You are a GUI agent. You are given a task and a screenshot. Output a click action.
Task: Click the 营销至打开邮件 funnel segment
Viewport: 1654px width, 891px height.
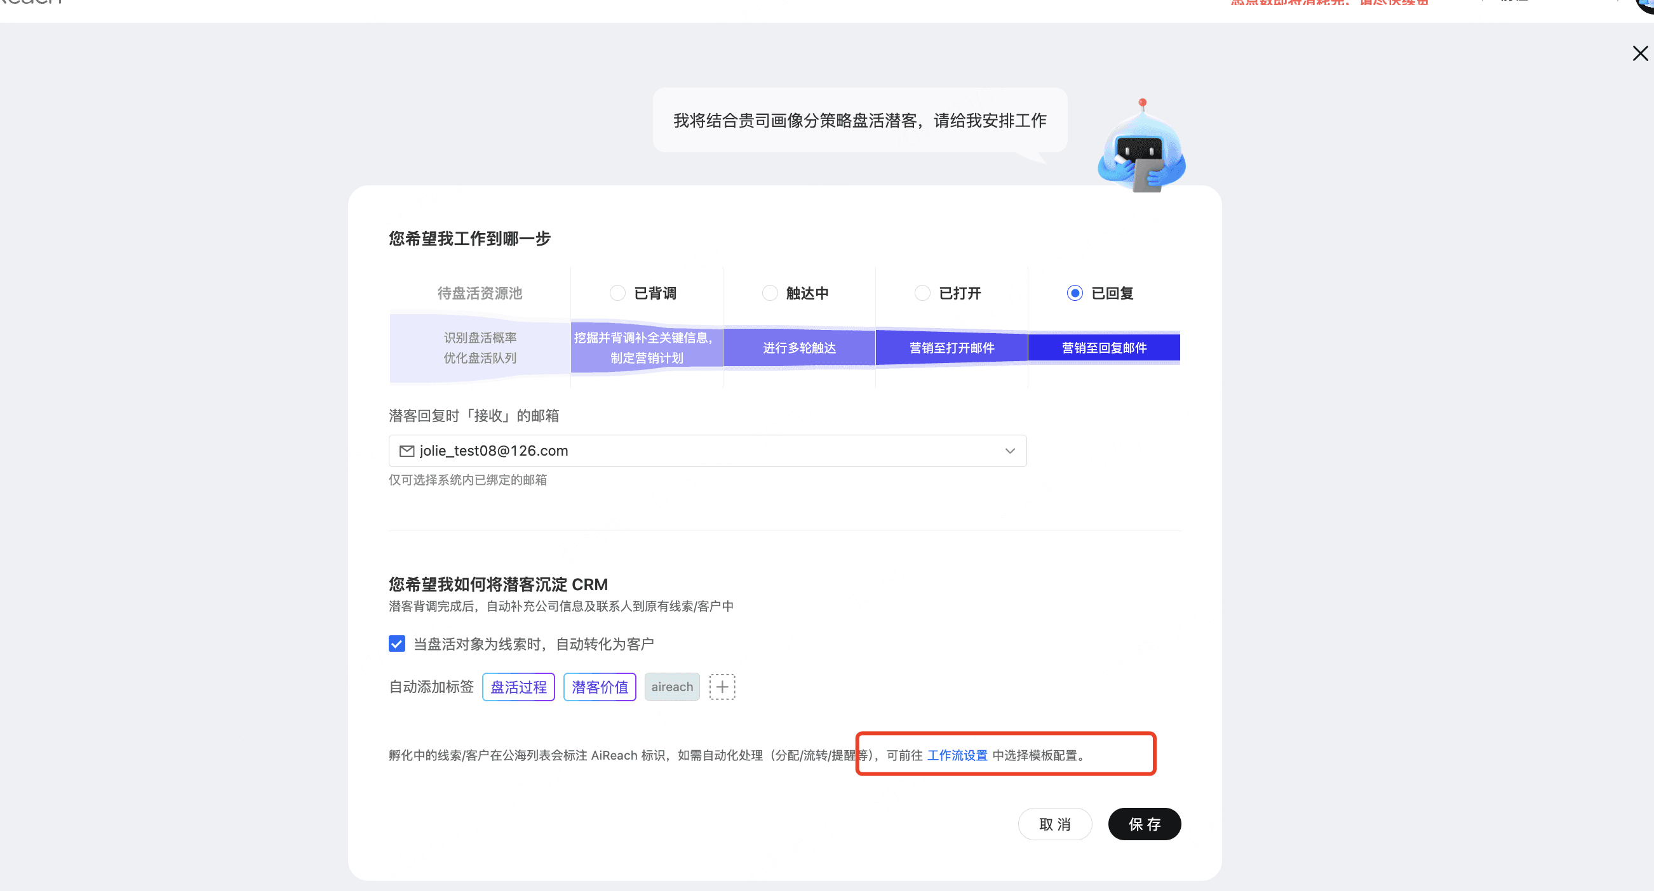(x=951, y=348)
